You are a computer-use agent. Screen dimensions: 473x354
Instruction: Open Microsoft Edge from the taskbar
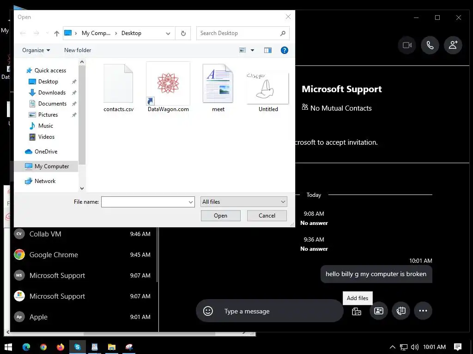point(26,347)
